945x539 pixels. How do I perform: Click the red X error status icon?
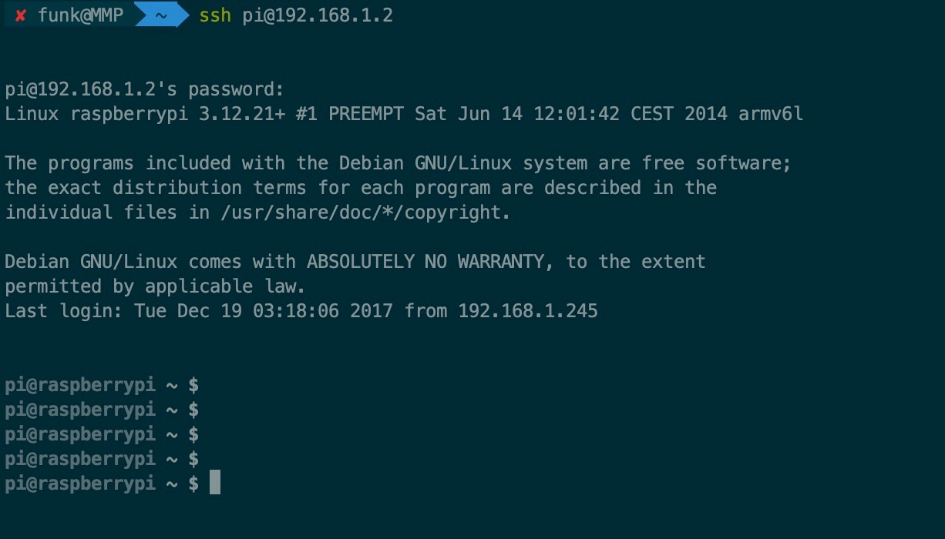pyautogui.click(x=21, y=15)
